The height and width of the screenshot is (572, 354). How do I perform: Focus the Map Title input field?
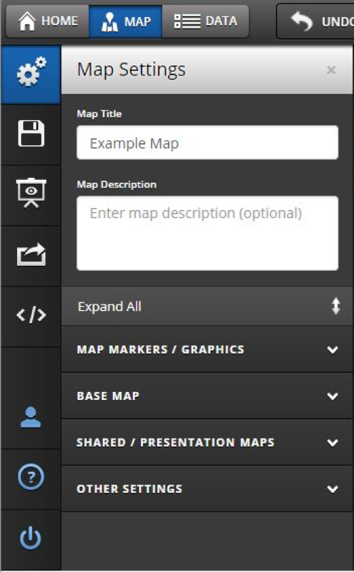coord(207,142)
